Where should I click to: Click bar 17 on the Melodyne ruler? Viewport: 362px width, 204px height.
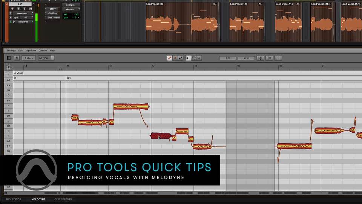pos(153,66)
